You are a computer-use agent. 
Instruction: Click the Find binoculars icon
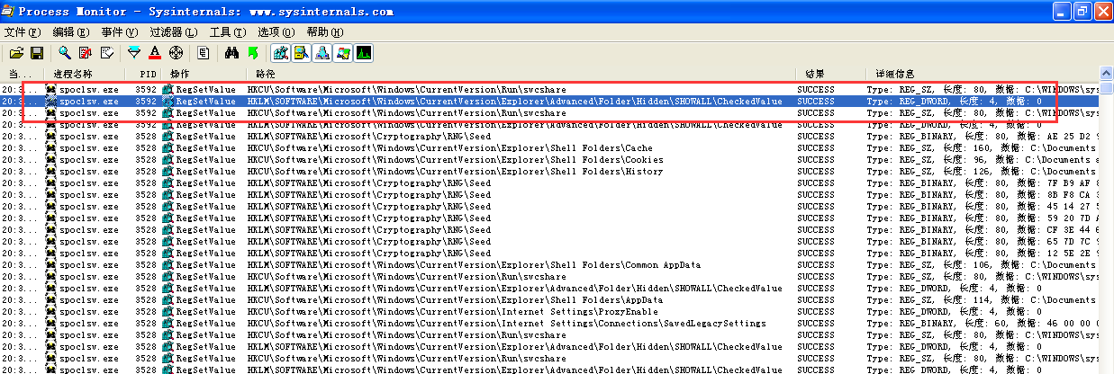click(231, 53)
